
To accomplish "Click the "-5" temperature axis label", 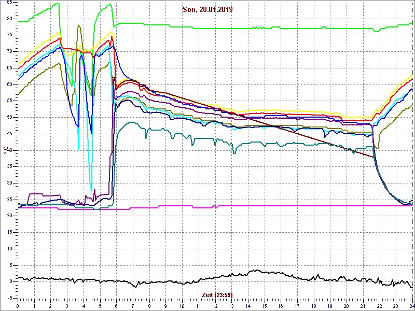I will tap(9, 299).
